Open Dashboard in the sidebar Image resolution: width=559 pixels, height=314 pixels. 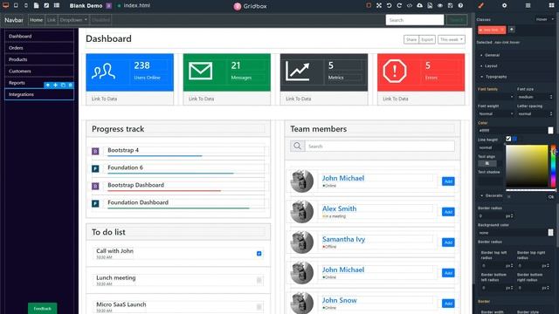click(x=39, y=37)
